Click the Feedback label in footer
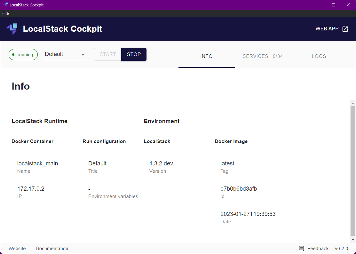 point(318,249)
